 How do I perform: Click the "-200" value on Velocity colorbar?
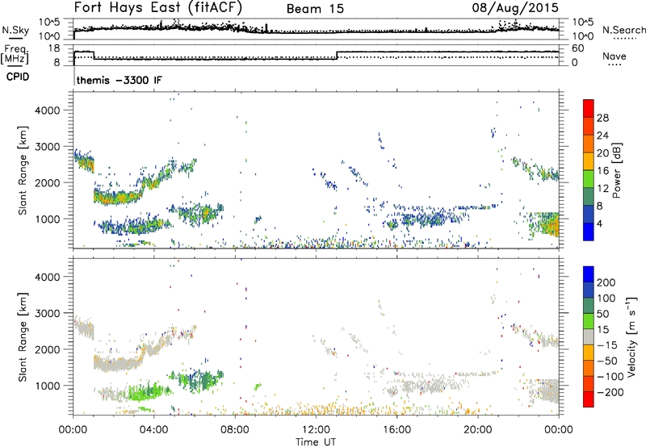click(x=609, y=392)
